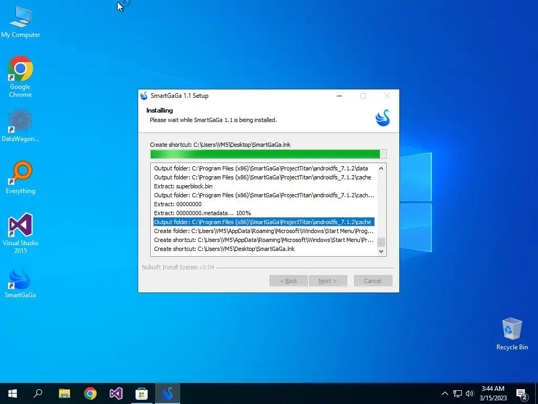Select SmartGaGa setup taskbar icon
The width and height of the screenshot is (538, 404).
[168, 393]
